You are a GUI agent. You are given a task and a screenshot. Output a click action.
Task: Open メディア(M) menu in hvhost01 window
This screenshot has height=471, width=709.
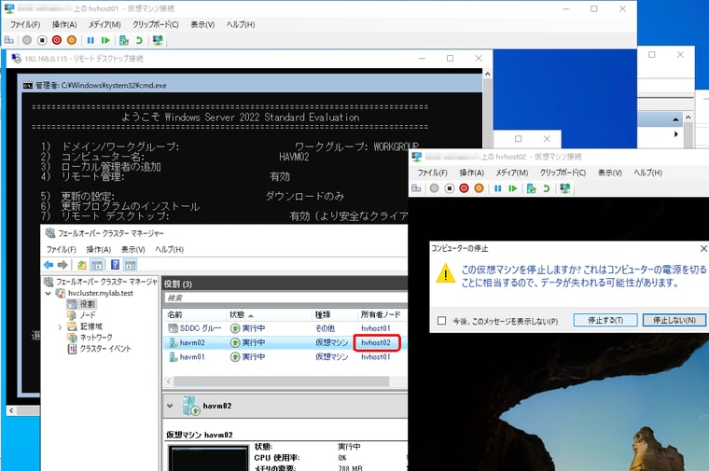104,24
